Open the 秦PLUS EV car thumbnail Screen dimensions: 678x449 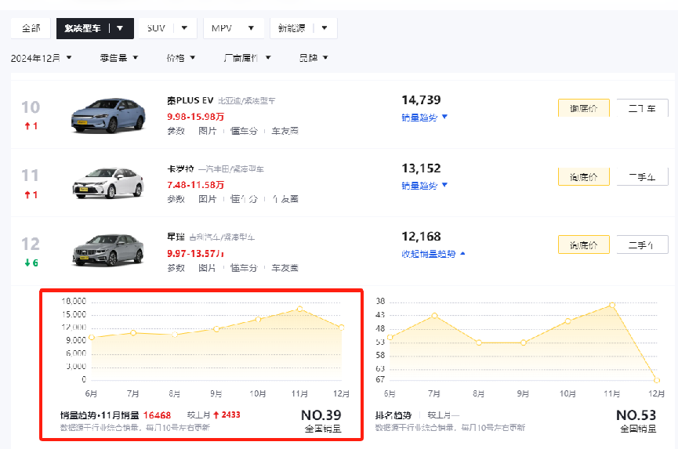click(x=108, y=115)
